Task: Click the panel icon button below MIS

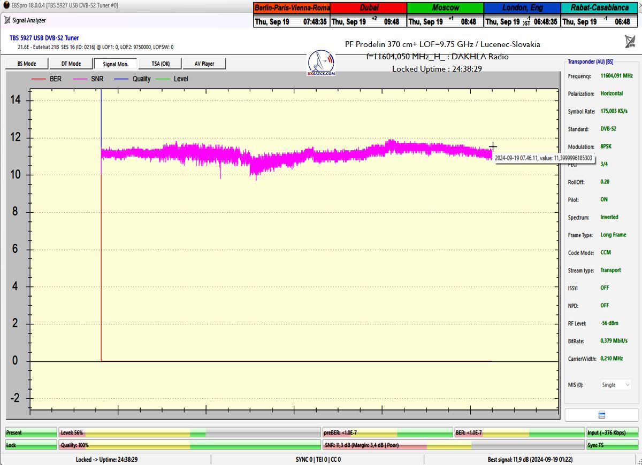Action: point(601,415)
